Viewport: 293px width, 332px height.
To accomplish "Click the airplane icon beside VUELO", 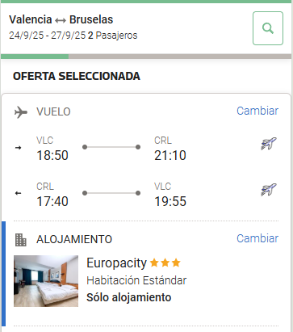I will 21,112.
